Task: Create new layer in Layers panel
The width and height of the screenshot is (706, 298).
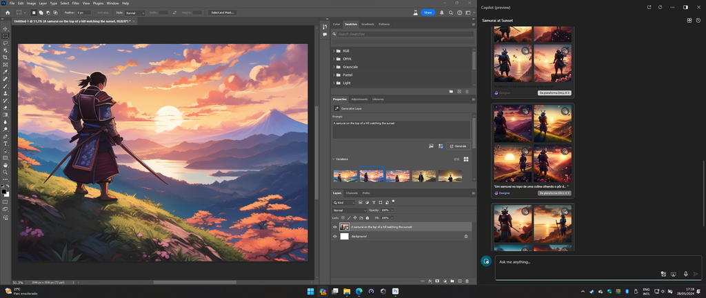Action: tap(459, 281)
